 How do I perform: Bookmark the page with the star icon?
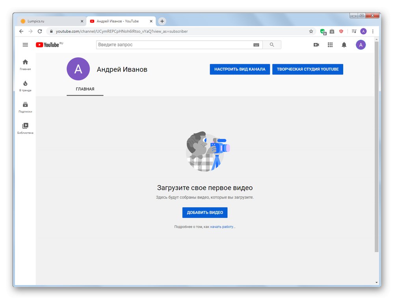pyautogui.click(x=311, y=31)
